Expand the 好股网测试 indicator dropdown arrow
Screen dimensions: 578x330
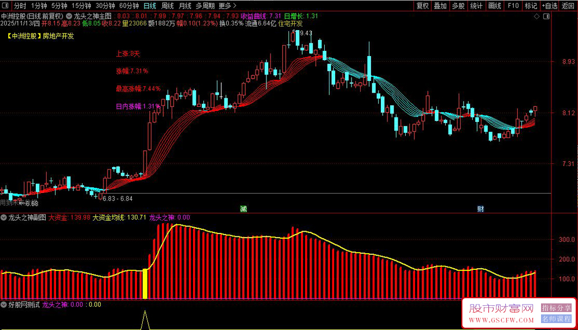point(3,305)
